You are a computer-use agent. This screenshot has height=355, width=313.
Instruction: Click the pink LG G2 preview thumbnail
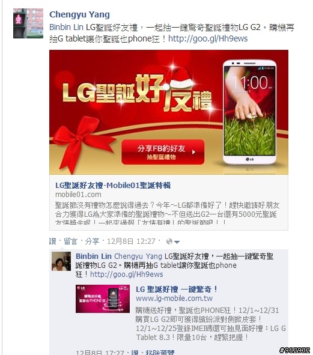(x=103, y=299)
